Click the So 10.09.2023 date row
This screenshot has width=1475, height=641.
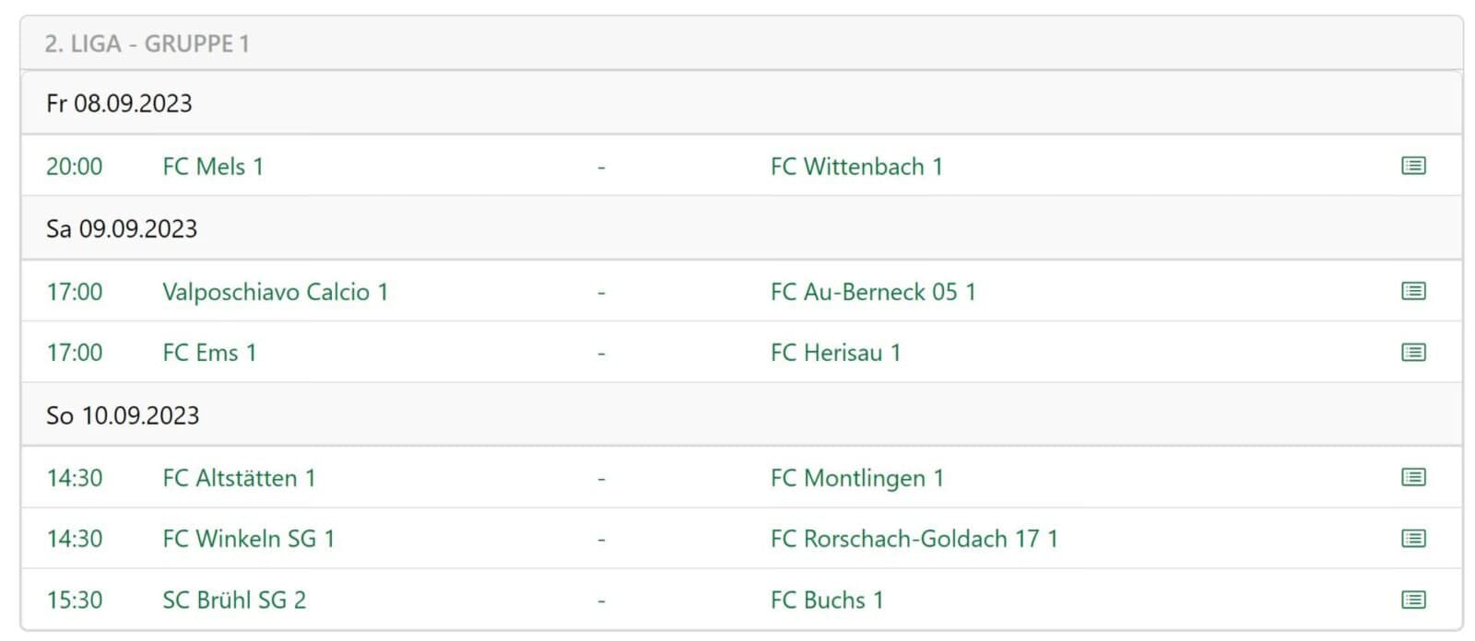[123, 415]
